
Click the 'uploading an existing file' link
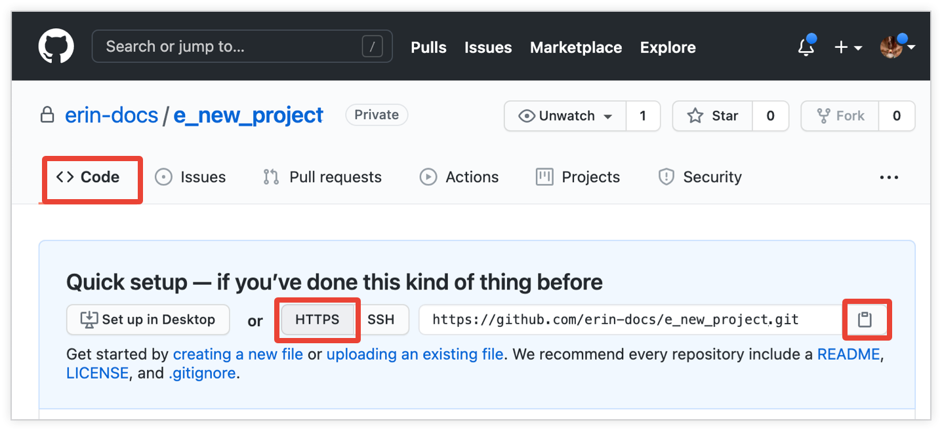tap(415, 354)
